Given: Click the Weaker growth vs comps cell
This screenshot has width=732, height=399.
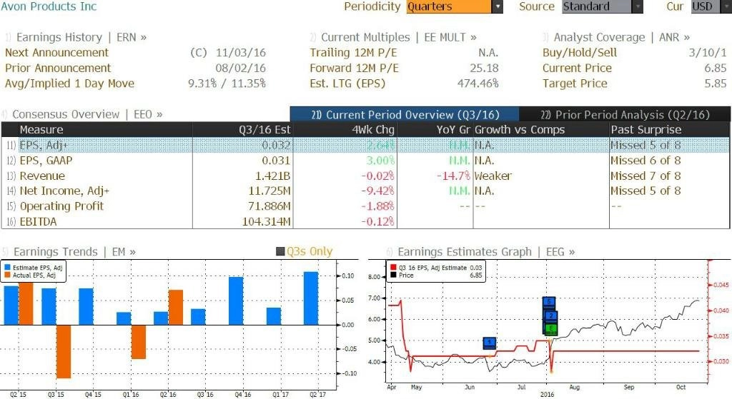Looking at the screenshot, I should tap(493, 176).
